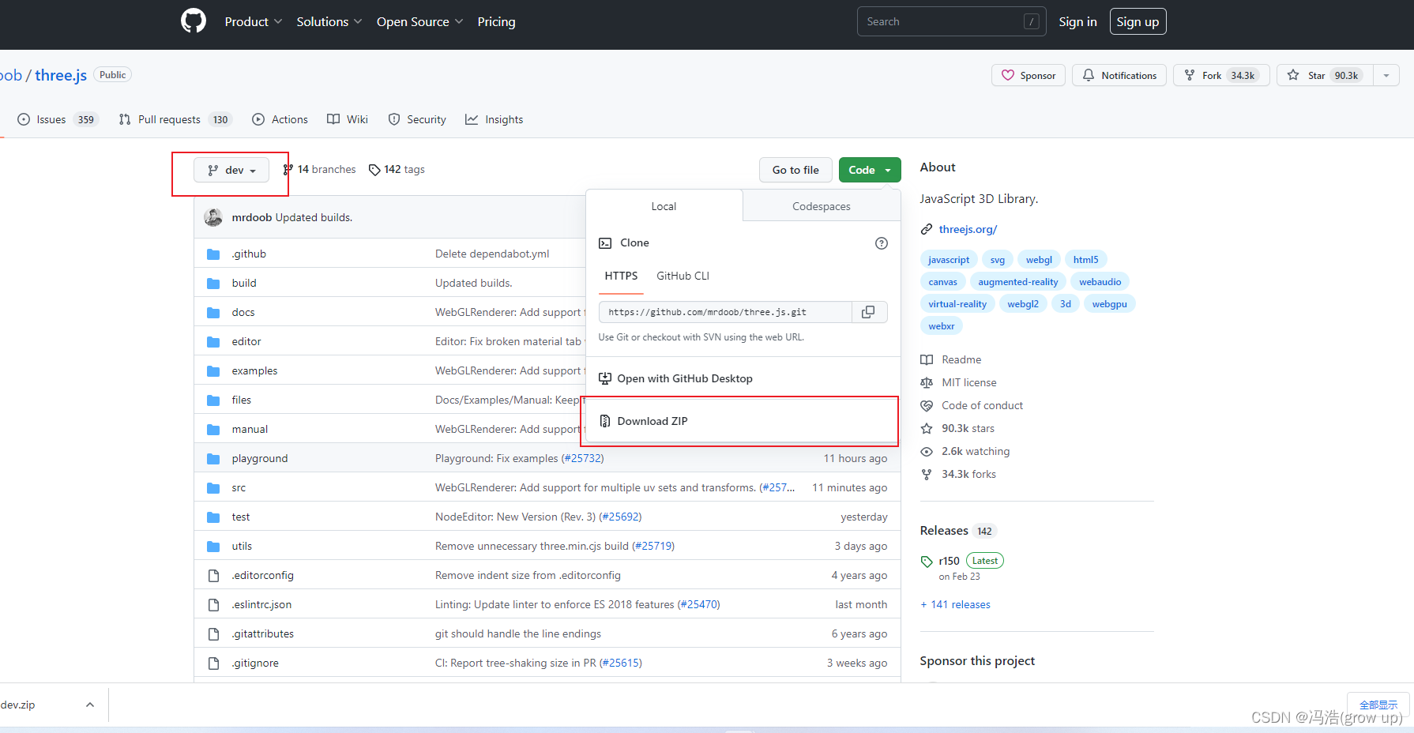This screenshot has height=733, width=1414.
Task: Open the Pricing page
Action: [496, 22]
